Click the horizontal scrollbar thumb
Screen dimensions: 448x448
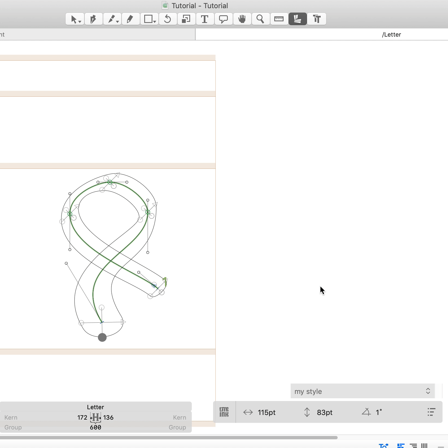(169, 437)
